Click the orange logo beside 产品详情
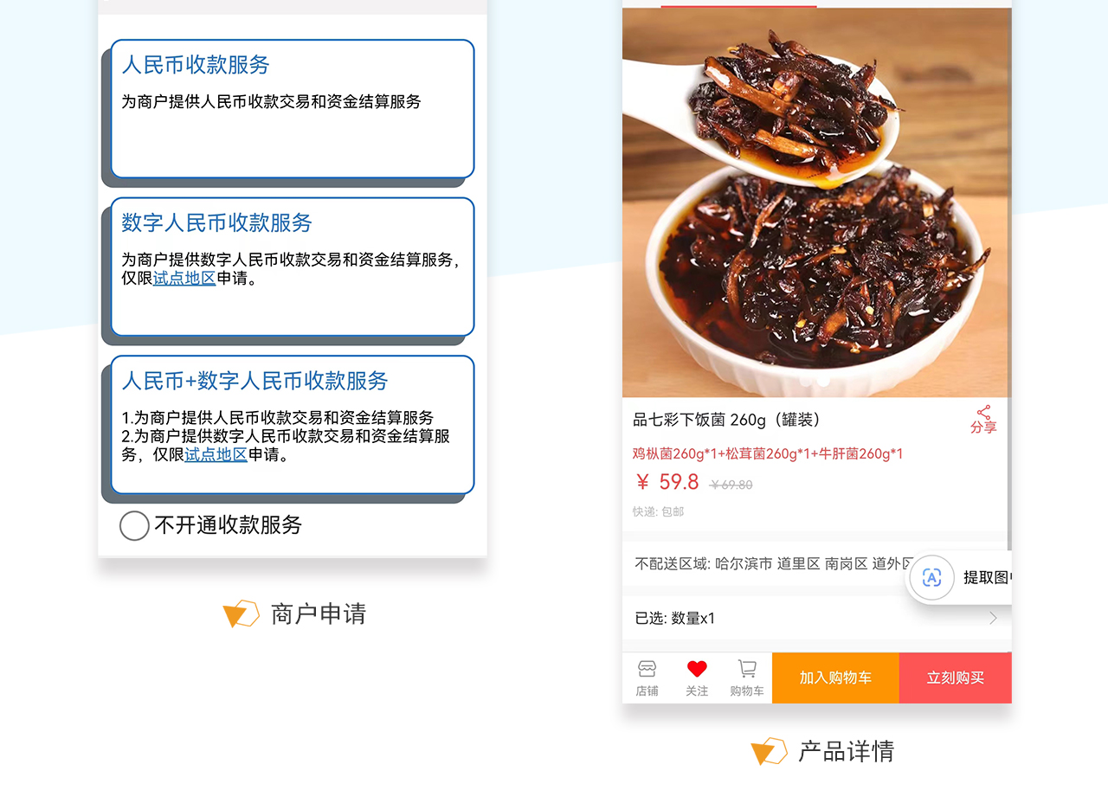Viewport: 1108px width, 803px height. click(769, 751)
